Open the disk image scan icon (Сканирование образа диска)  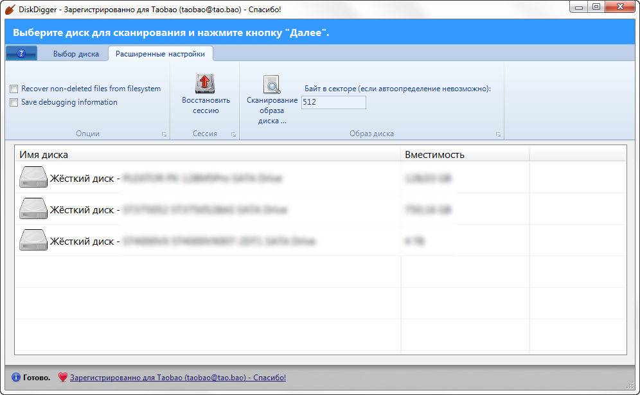tap(271, 84)
